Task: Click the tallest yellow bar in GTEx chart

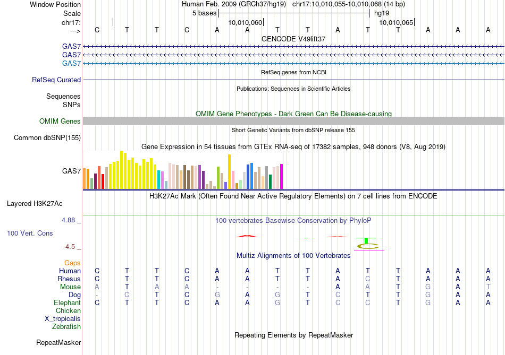Action: click(x=121, y=170)
